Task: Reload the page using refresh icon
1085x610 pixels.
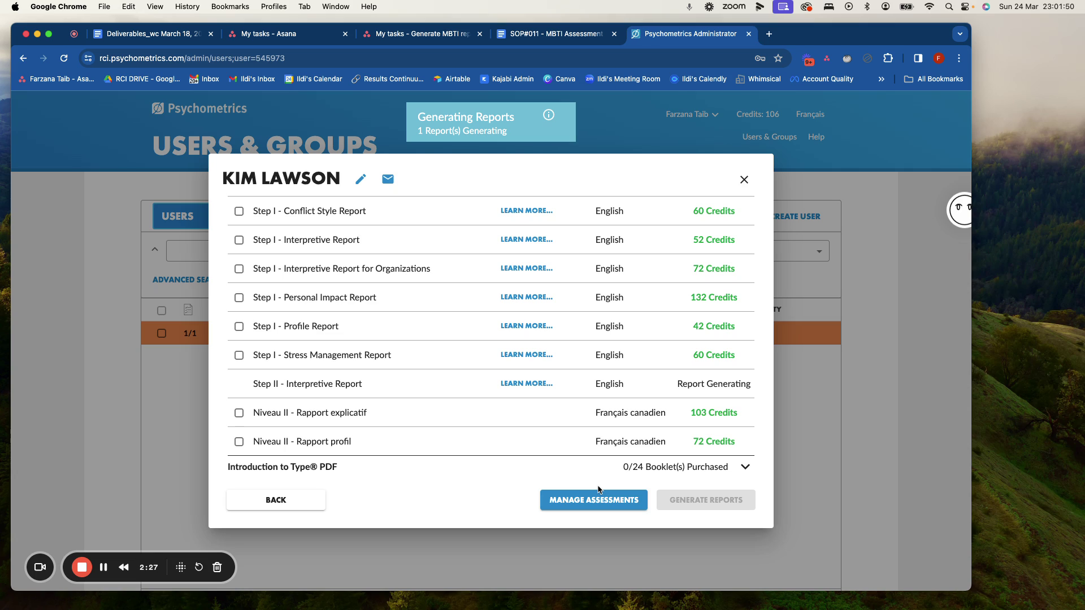Action: (64, 58)
